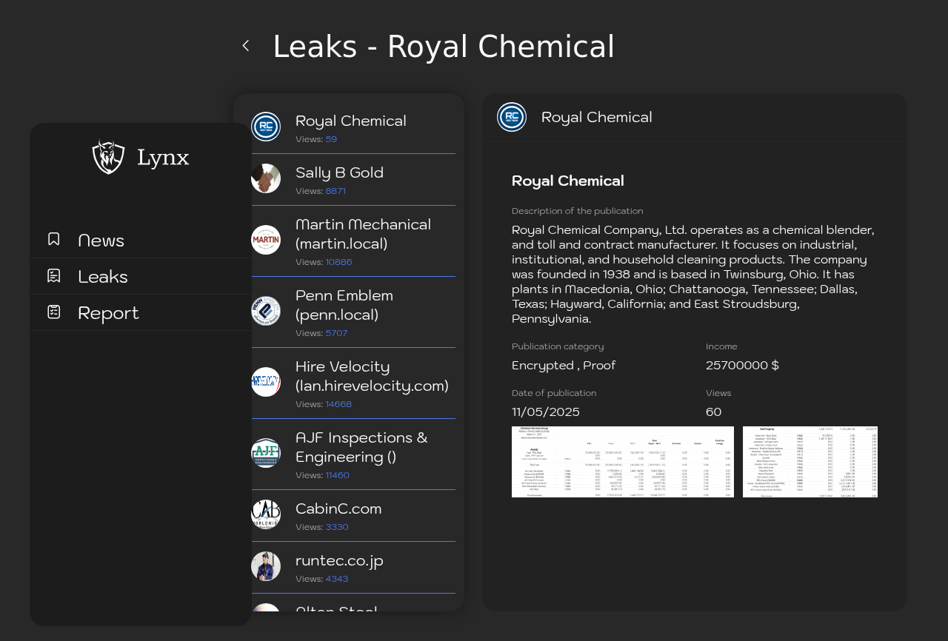Click the 'Encrypted , Proof' category value

point(564,365)
